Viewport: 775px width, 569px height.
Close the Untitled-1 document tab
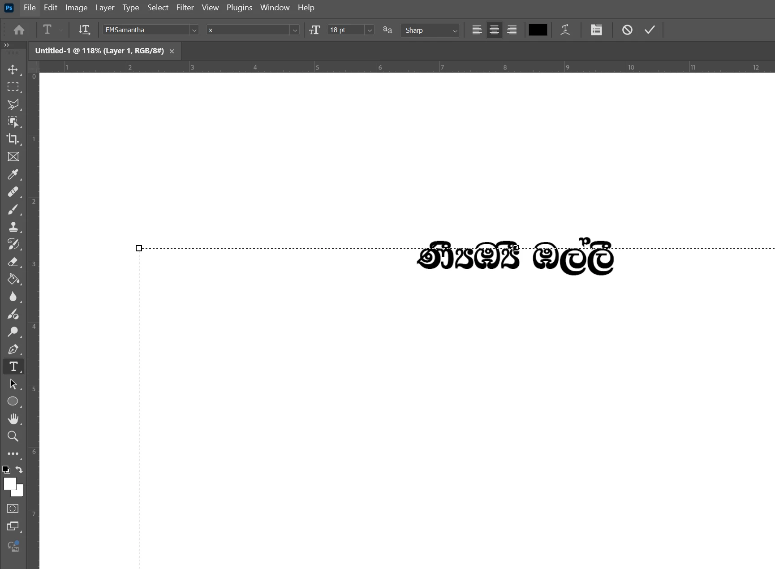pyautogui.click(x=172, y=52)
